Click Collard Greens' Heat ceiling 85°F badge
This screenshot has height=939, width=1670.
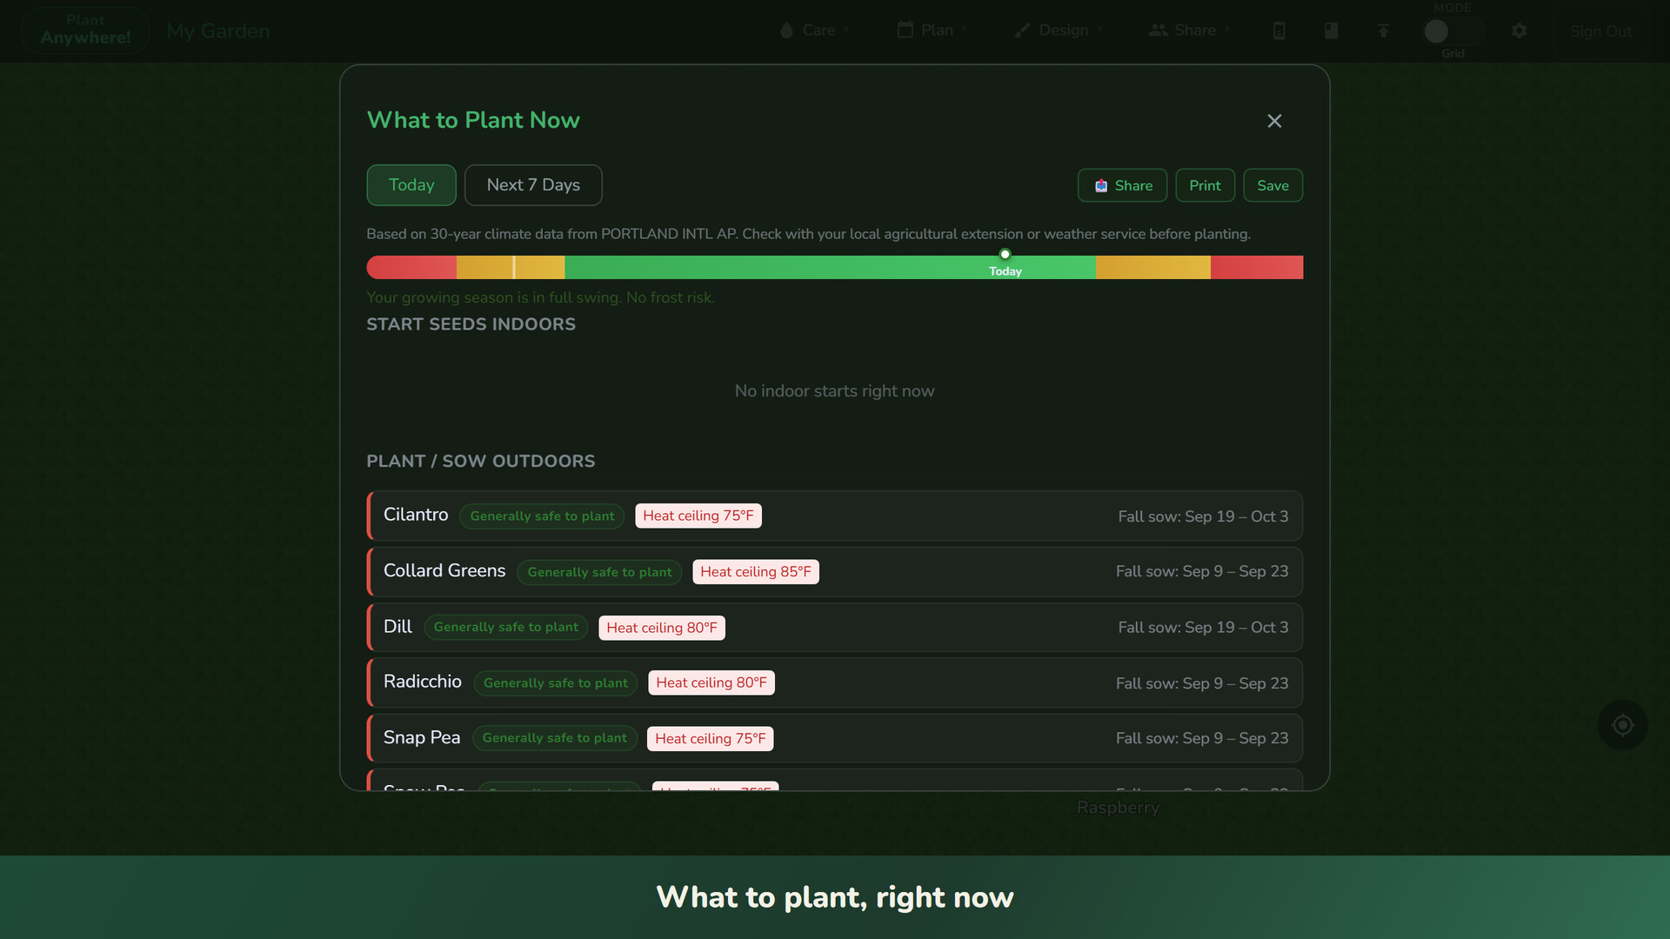(x=756, y=571)
